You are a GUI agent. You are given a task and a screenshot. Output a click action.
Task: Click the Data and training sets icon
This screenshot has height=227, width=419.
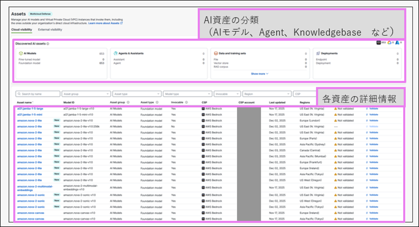coord(214,53)
